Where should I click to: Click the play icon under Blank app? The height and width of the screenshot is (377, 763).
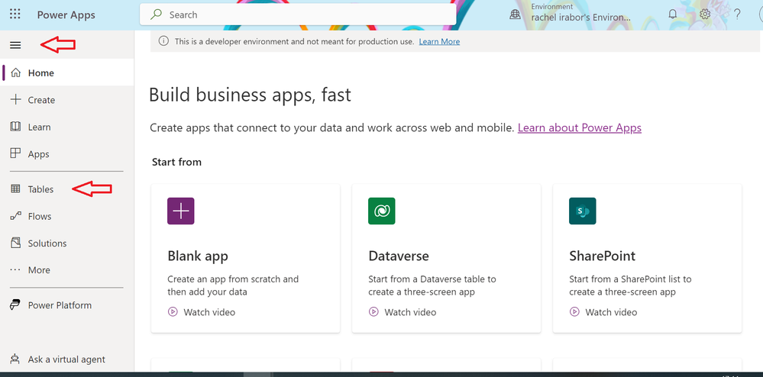173,312
